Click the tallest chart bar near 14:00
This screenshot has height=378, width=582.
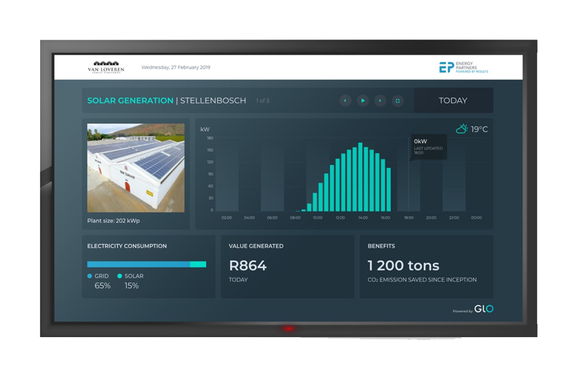[x=360, y=177]
